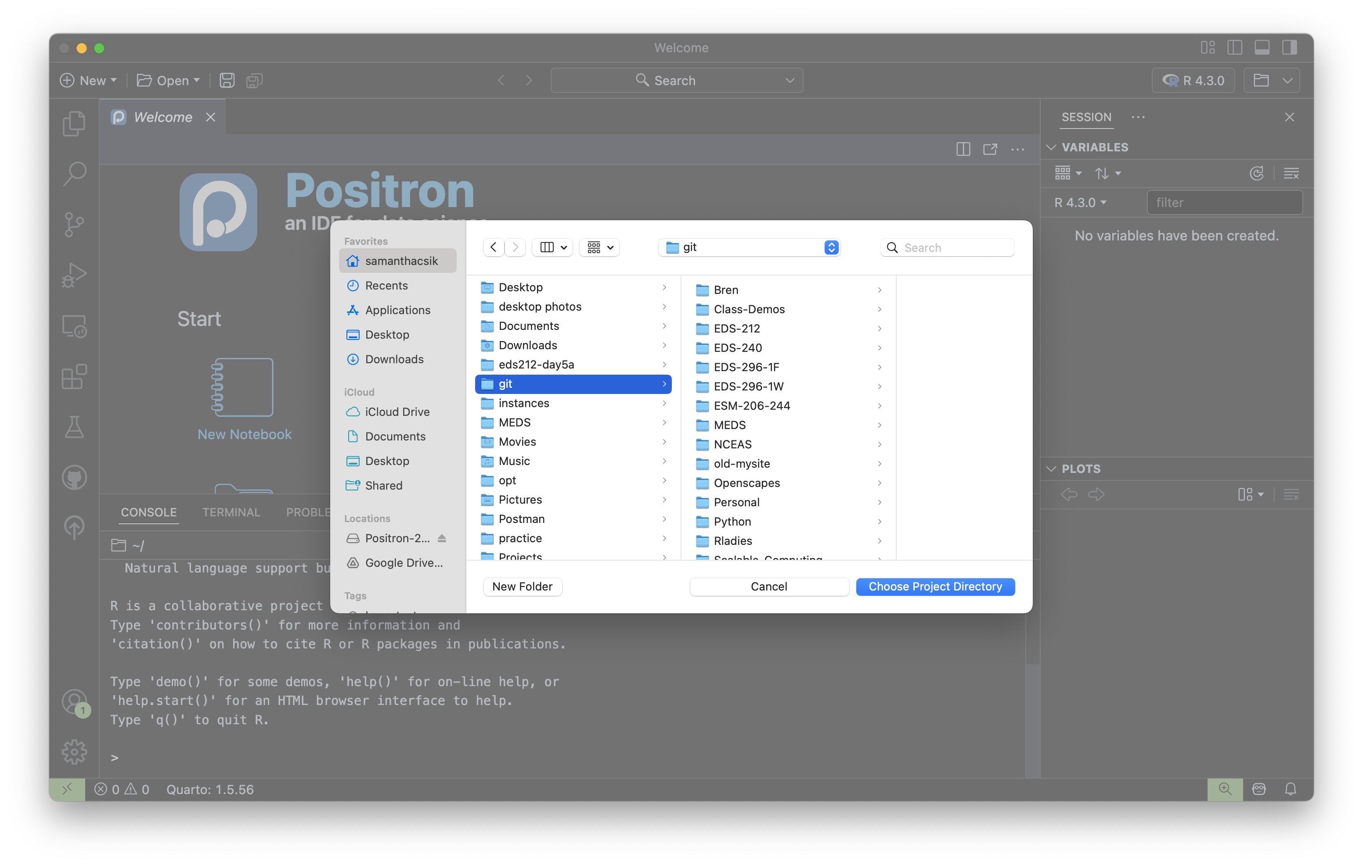Viewport: 1363px width, 866px height.
Task: Switch to the TERMINAL tab
Action: [x=231, y=512]
